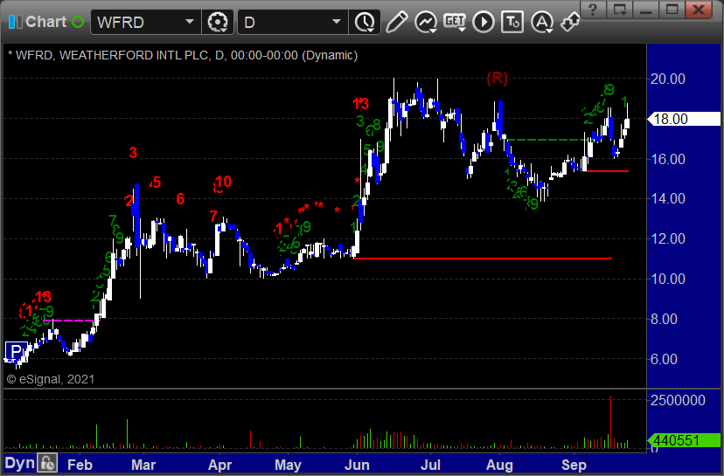Click the tall red volume spike bar
Viewport: 724px width, 476px height.
click(610, 422)
